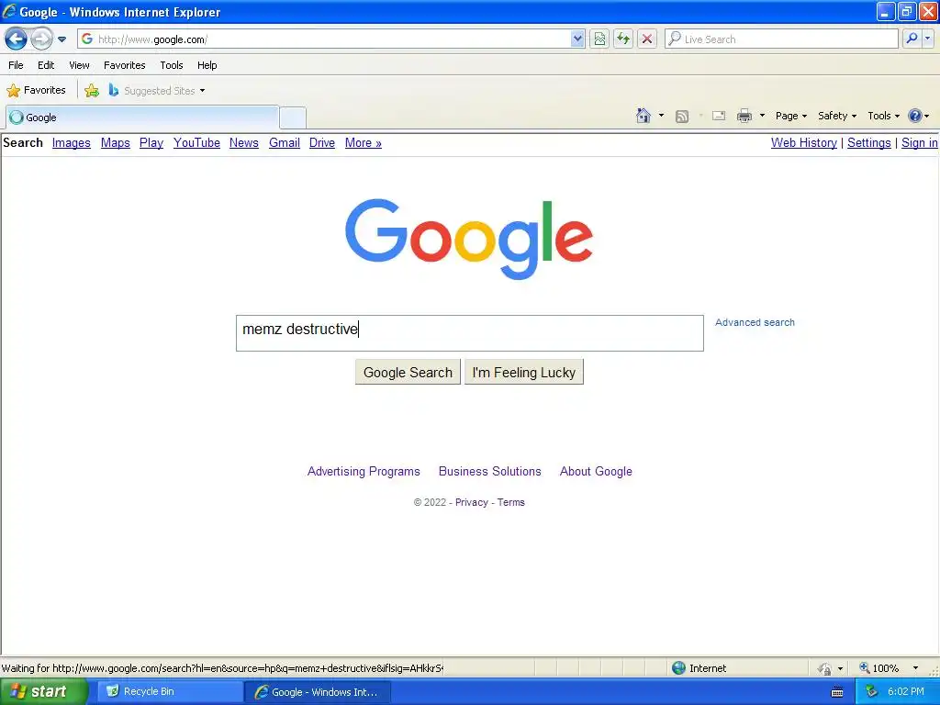Click Protected Mode status icon
The height and width of the screenshot is (705, 940).
(x=825, y=668)
